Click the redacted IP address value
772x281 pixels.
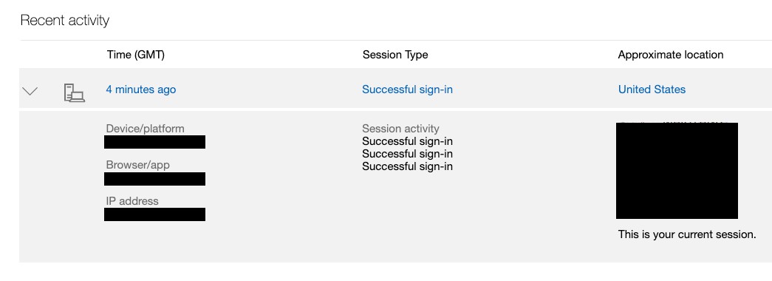[154, 214]
